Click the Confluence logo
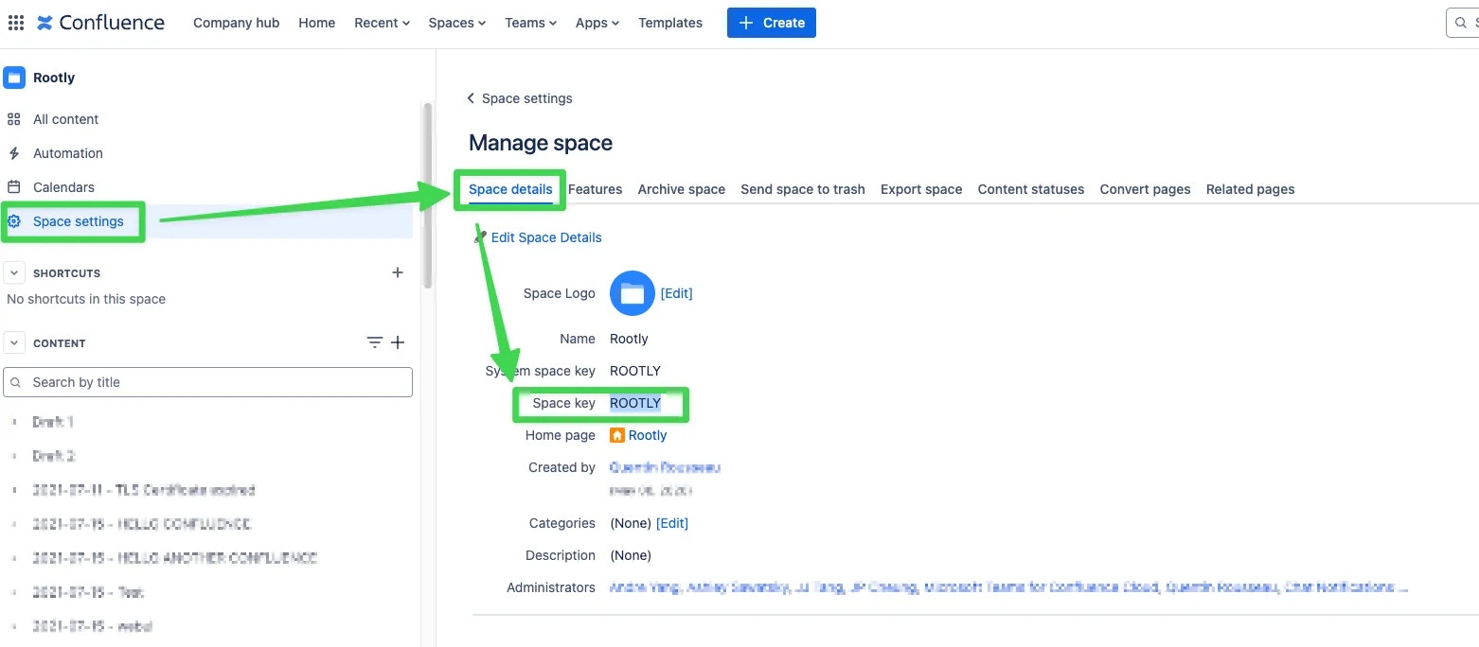This screenshot has width=1479, height=647. point(100,23)
